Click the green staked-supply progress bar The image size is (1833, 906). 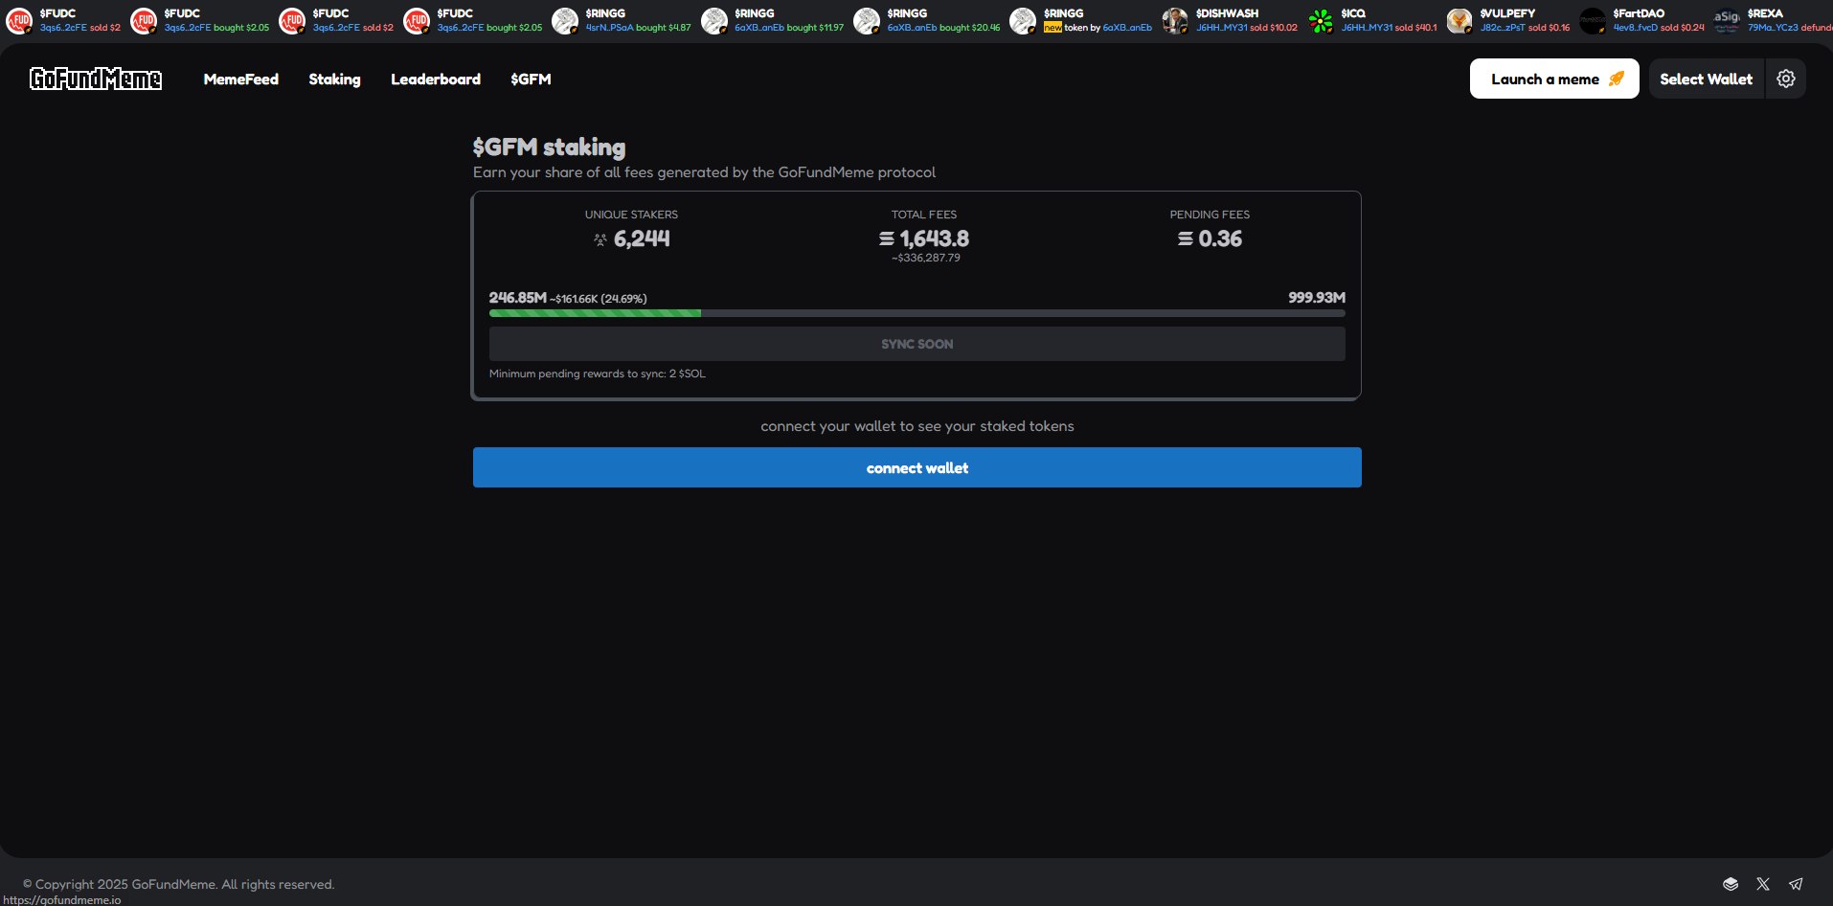595,313
